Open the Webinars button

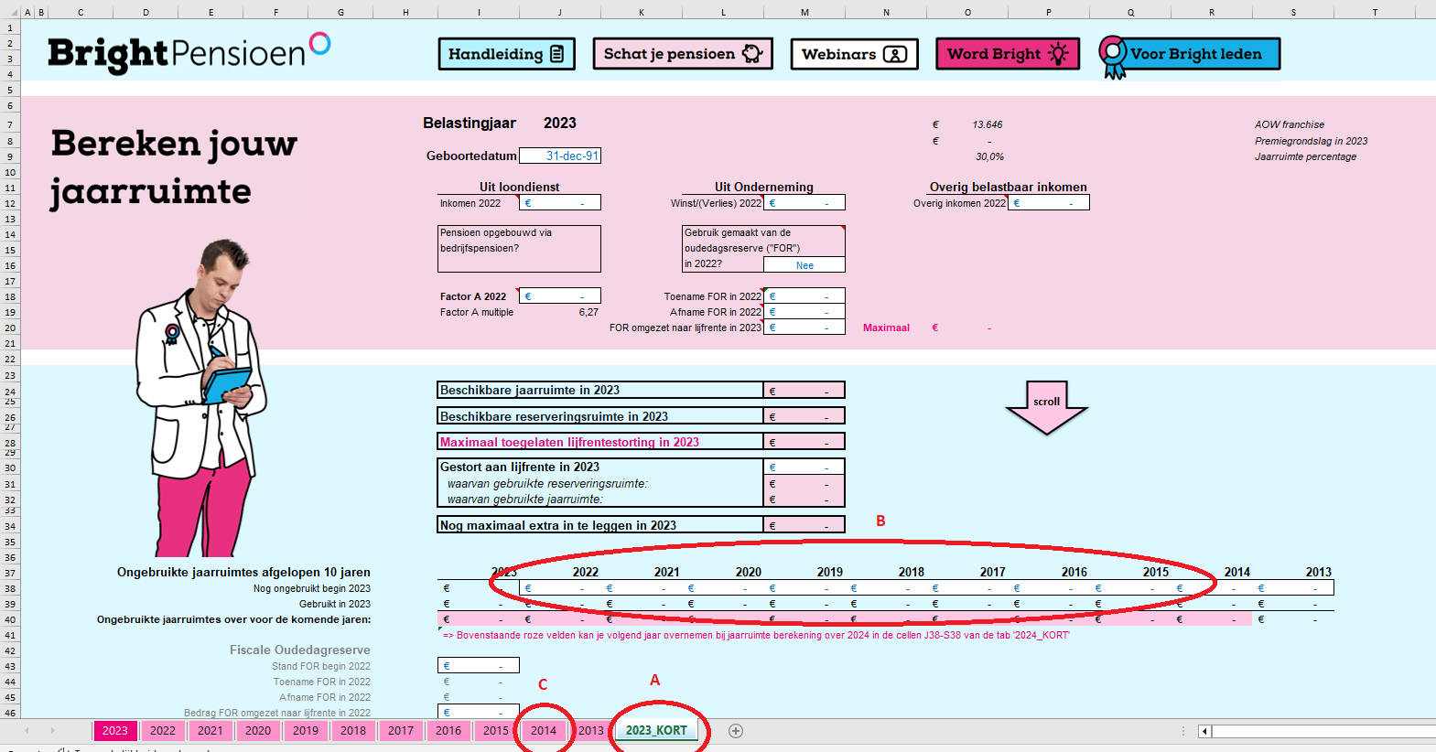point(854,54)
